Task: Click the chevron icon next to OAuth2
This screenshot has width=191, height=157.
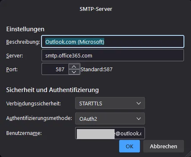Action: pyautogui.click(x=139, y=119)
